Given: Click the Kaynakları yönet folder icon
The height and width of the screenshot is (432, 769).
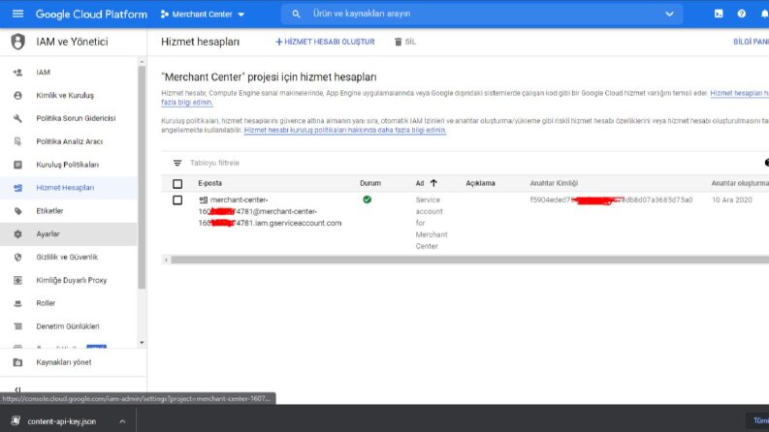Looking at the screenshot, I should pyautogui.click(x=17, y=362).
